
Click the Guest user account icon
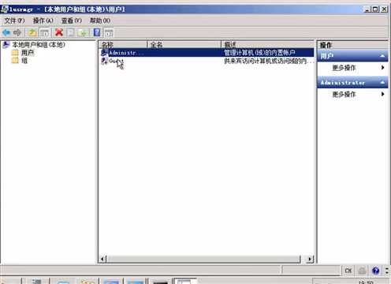pos(104,61)
